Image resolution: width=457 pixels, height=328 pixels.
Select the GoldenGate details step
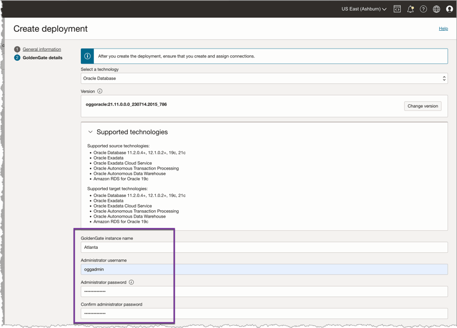click(42, 57)
